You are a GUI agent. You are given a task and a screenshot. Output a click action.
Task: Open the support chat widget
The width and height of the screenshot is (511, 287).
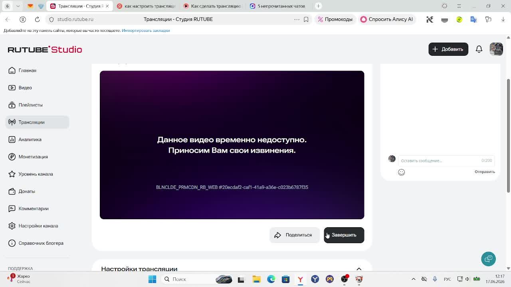click(488, 259)
